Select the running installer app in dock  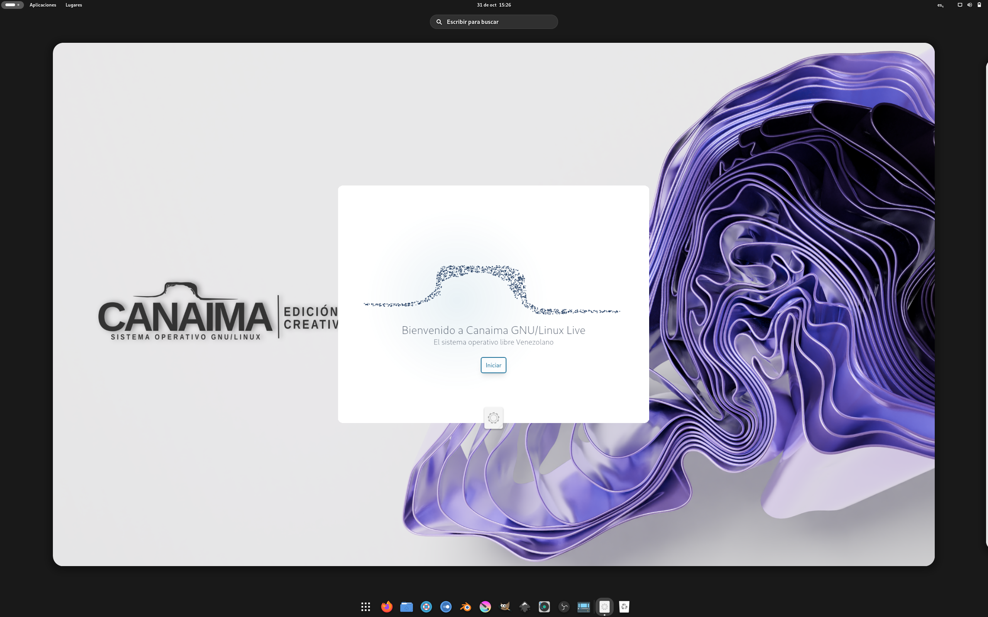(x=604, y=606)
